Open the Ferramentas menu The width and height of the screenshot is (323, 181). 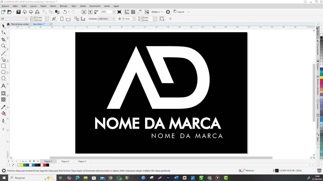(x=95, y=6)
